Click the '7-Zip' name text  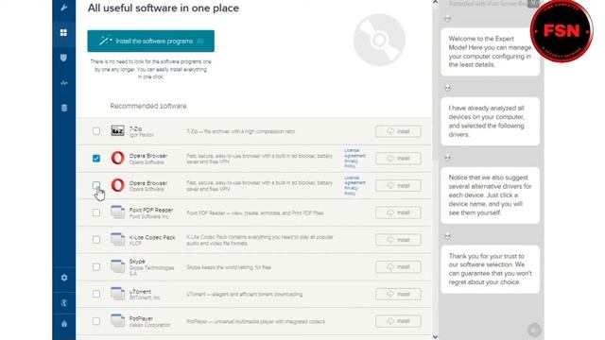135,128
